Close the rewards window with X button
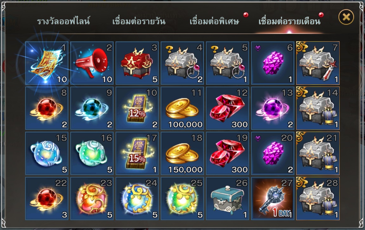The width and height of the screenshot is (365, 230). (x=346, y=17)
